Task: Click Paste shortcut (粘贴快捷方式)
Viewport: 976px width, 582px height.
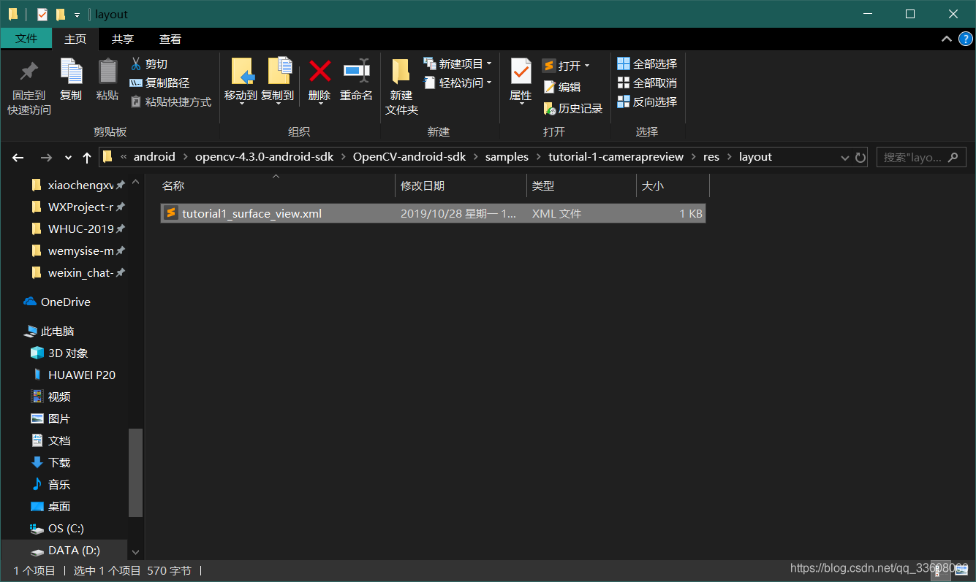Action: pos(170,102)
